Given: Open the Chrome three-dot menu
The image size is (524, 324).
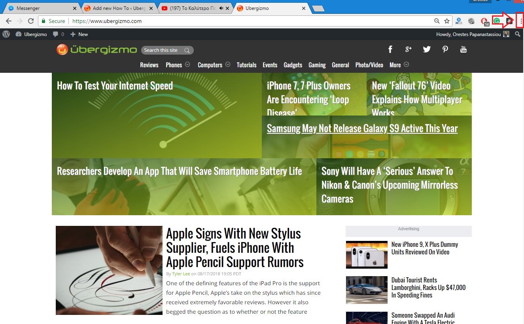Looking at the screenshot, I should tap(521, 21).
